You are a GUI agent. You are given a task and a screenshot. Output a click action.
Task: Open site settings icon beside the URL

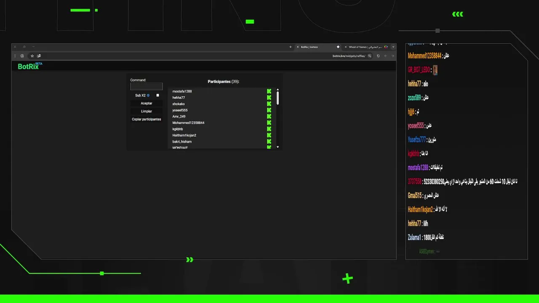370,56
